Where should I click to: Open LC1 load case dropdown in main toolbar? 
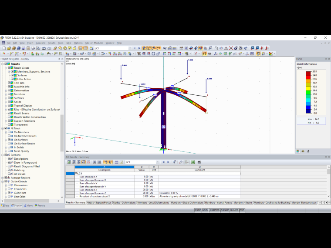point(130,48)
